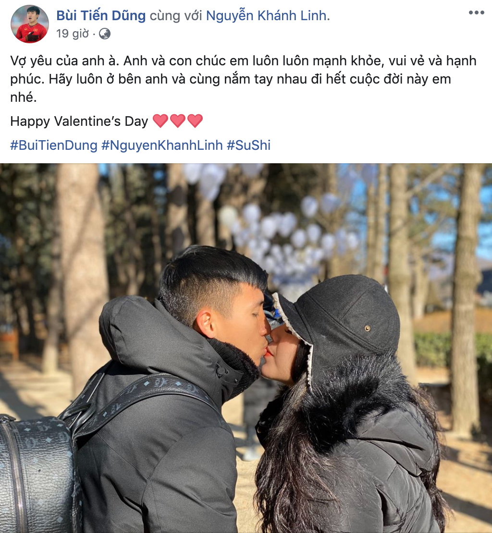Open the #BuiTienDung hashtag
The image size is (492, 533).
tap(54, 145)
